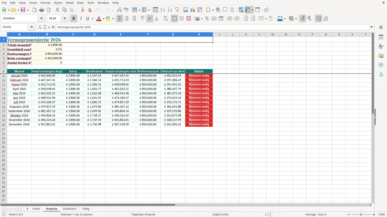Format as percent
This screenshot has height=217, width=387.
tap(207, 19)
